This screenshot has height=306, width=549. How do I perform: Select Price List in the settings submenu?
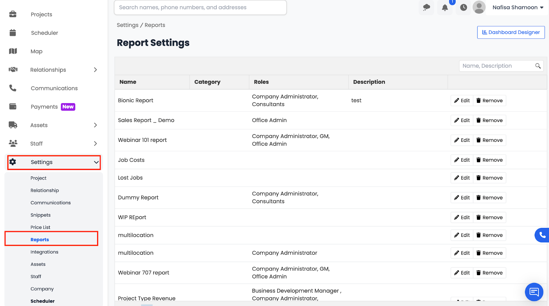40,227
